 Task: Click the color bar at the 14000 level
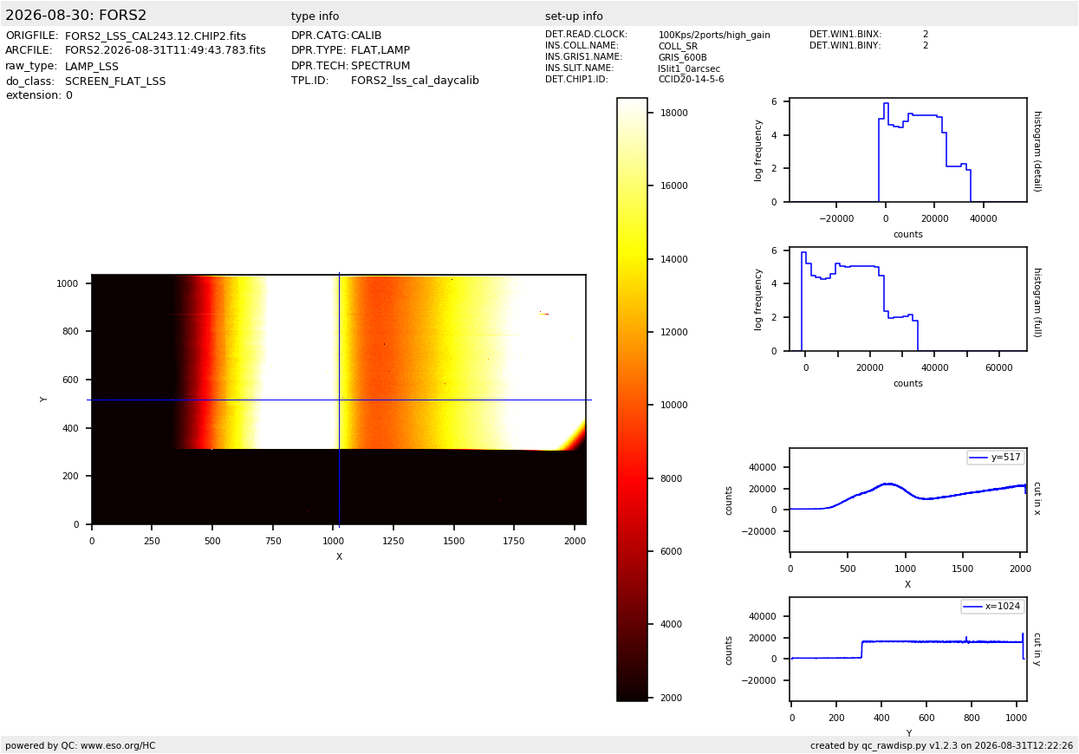coord(632,259)
